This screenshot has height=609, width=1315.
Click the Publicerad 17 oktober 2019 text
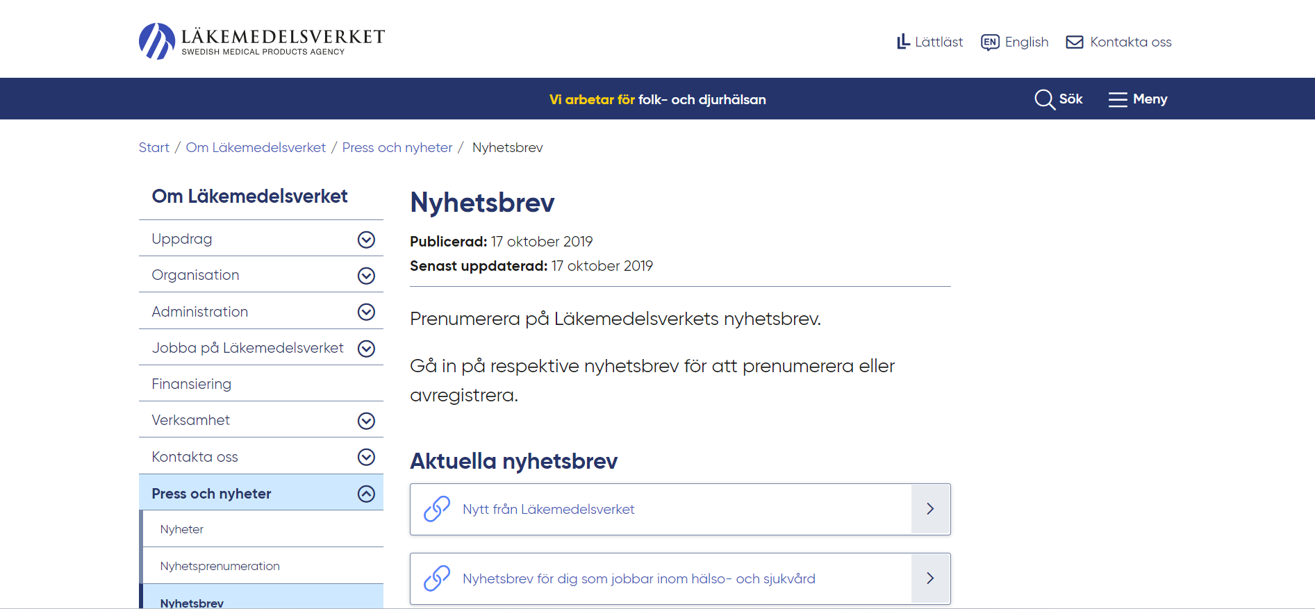(x=502, y=242)
